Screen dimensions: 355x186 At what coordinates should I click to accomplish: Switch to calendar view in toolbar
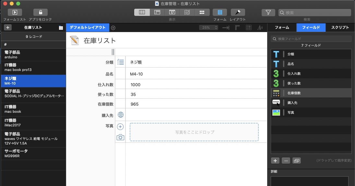[172, 12]
